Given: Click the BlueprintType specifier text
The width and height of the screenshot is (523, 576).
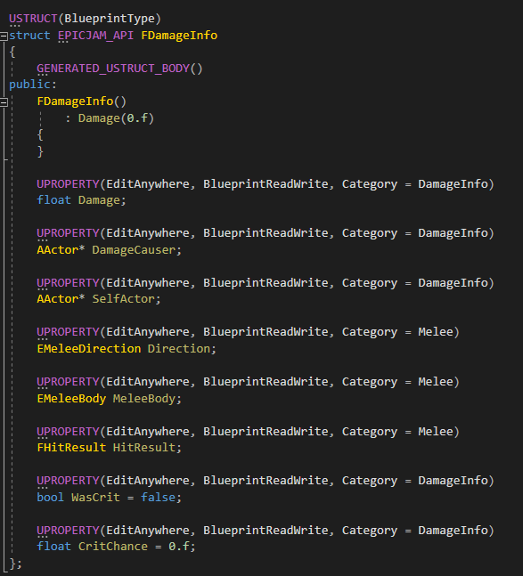Looking at the screenshot, I should point(110,19).
